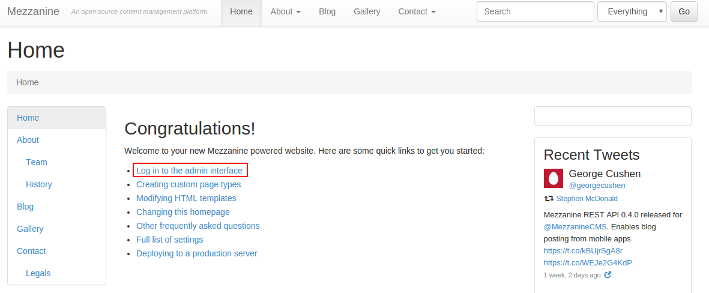Viewport: 709px width, 293px height.
Task: Click the tweet timestamp 1 week, 2 days ago
Action: [x=572, y=275]
